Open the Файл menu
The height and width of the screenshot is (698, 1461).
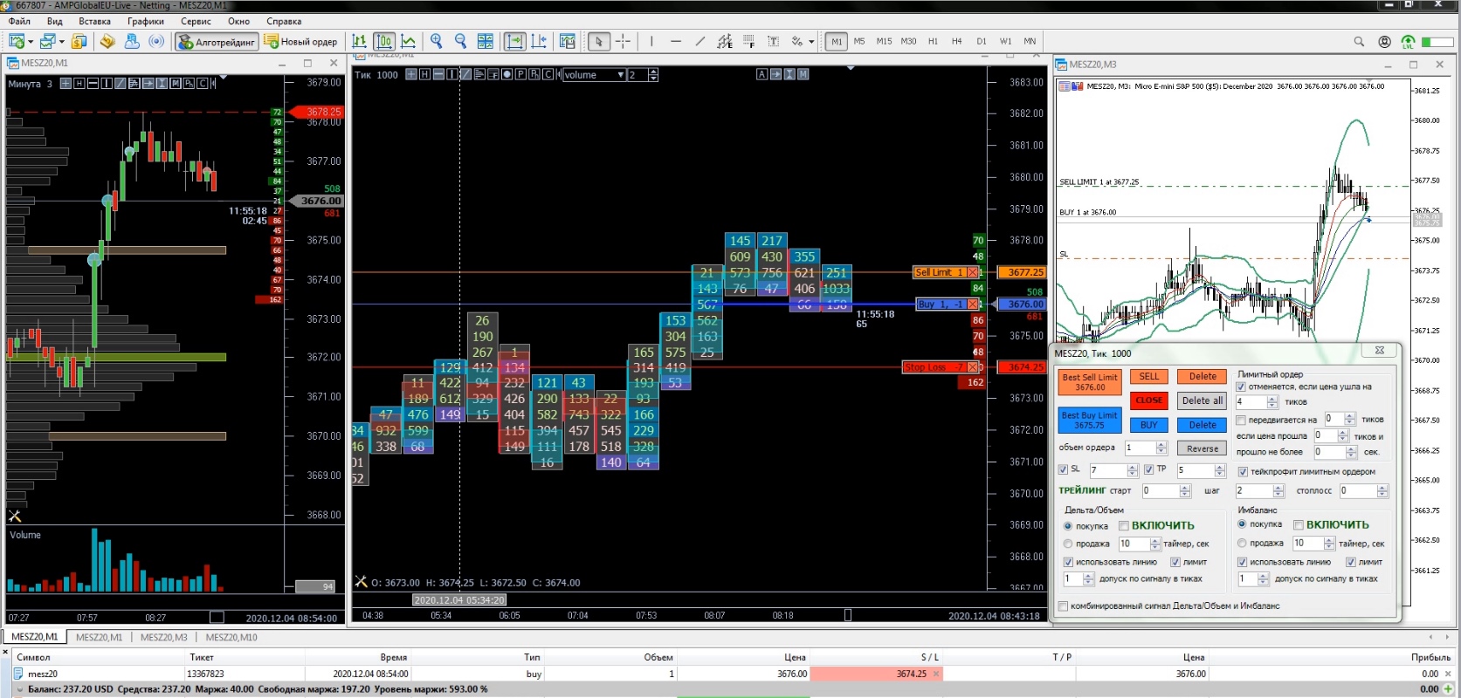point(19,21)
